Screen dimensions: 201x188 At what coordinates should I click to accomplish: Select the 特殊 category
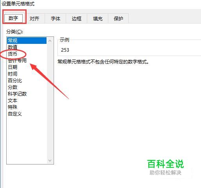27,107
